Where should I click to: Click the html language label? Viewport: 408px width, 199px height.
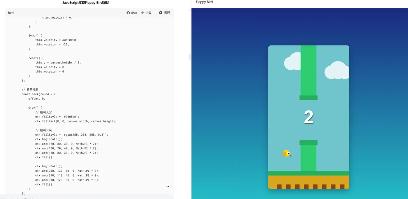coord(11,13)
